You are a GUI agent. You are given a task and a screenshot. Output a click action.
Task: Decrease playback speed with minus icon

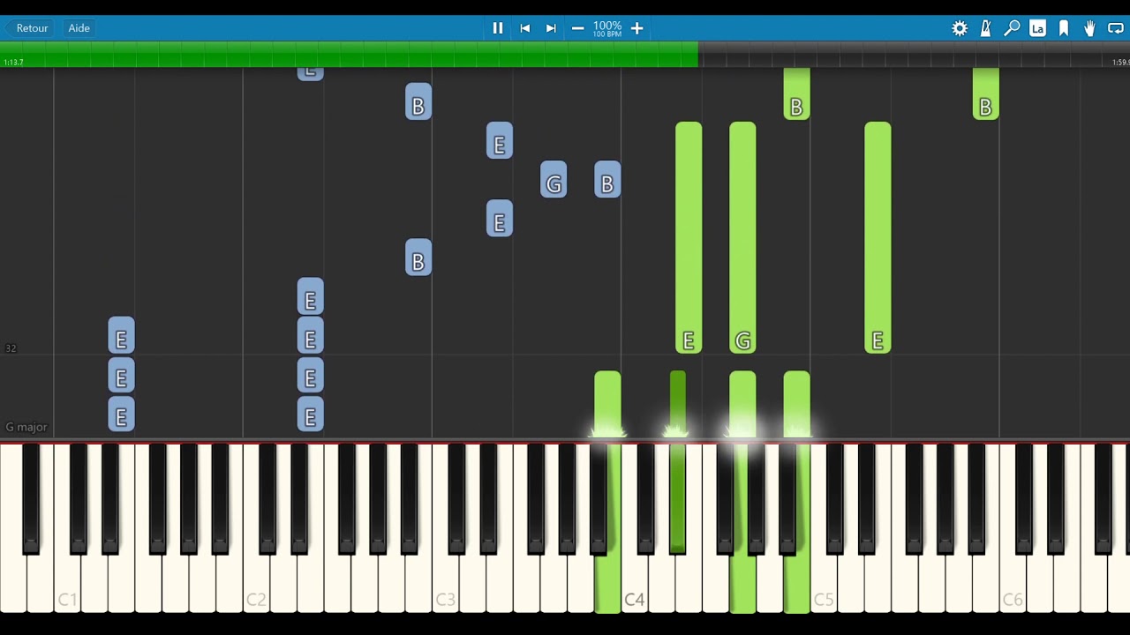click(578, 28)
